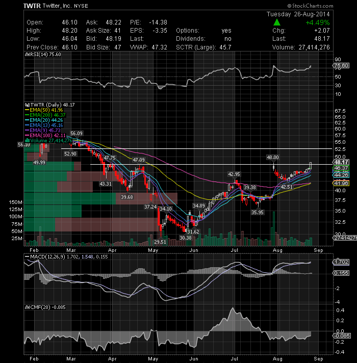This screenshot has height=363, width=357.
Task: Click the 49.99 low price label
Action: [39, 163]
